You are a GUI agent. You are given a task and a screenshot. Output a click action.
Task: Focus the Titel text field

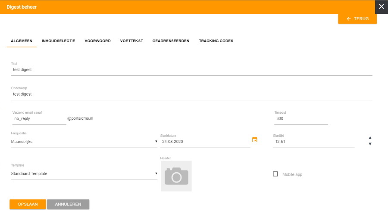(191, 70)
